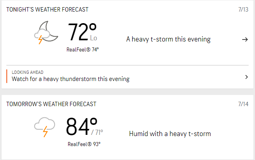Select the 7/13 date label

point(243,9)
